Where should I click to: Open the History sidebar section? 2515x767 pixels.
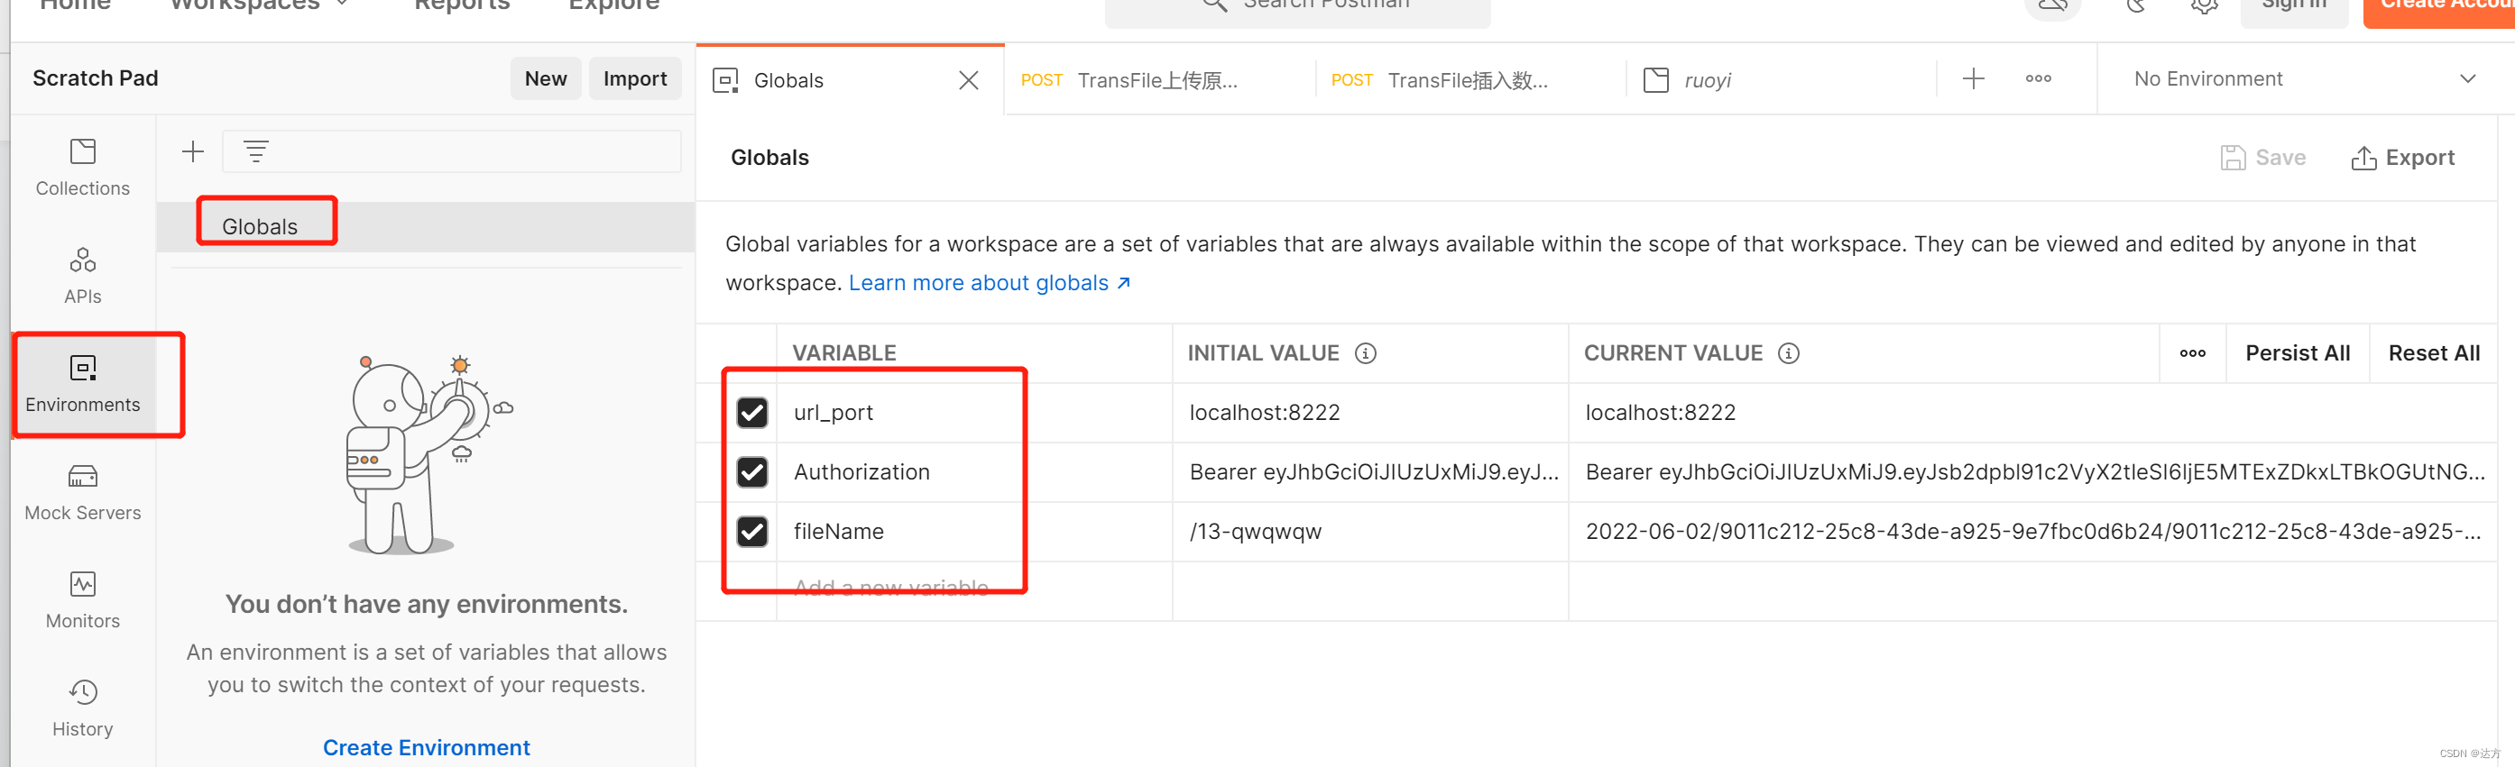pyautogui.click(x=83, y=709)
